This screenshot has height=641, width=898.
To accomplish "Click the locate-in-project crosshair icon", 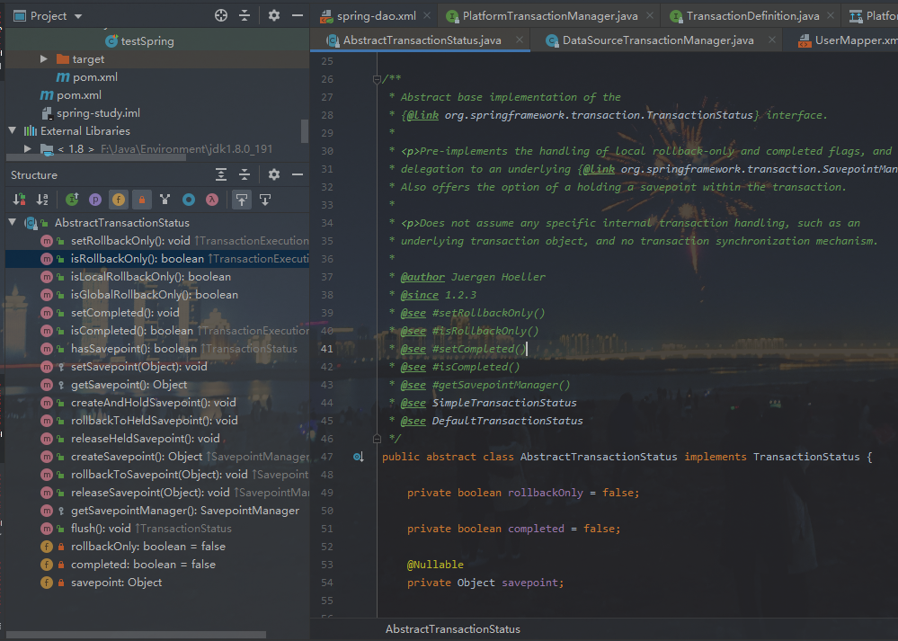I will point(221,15).
